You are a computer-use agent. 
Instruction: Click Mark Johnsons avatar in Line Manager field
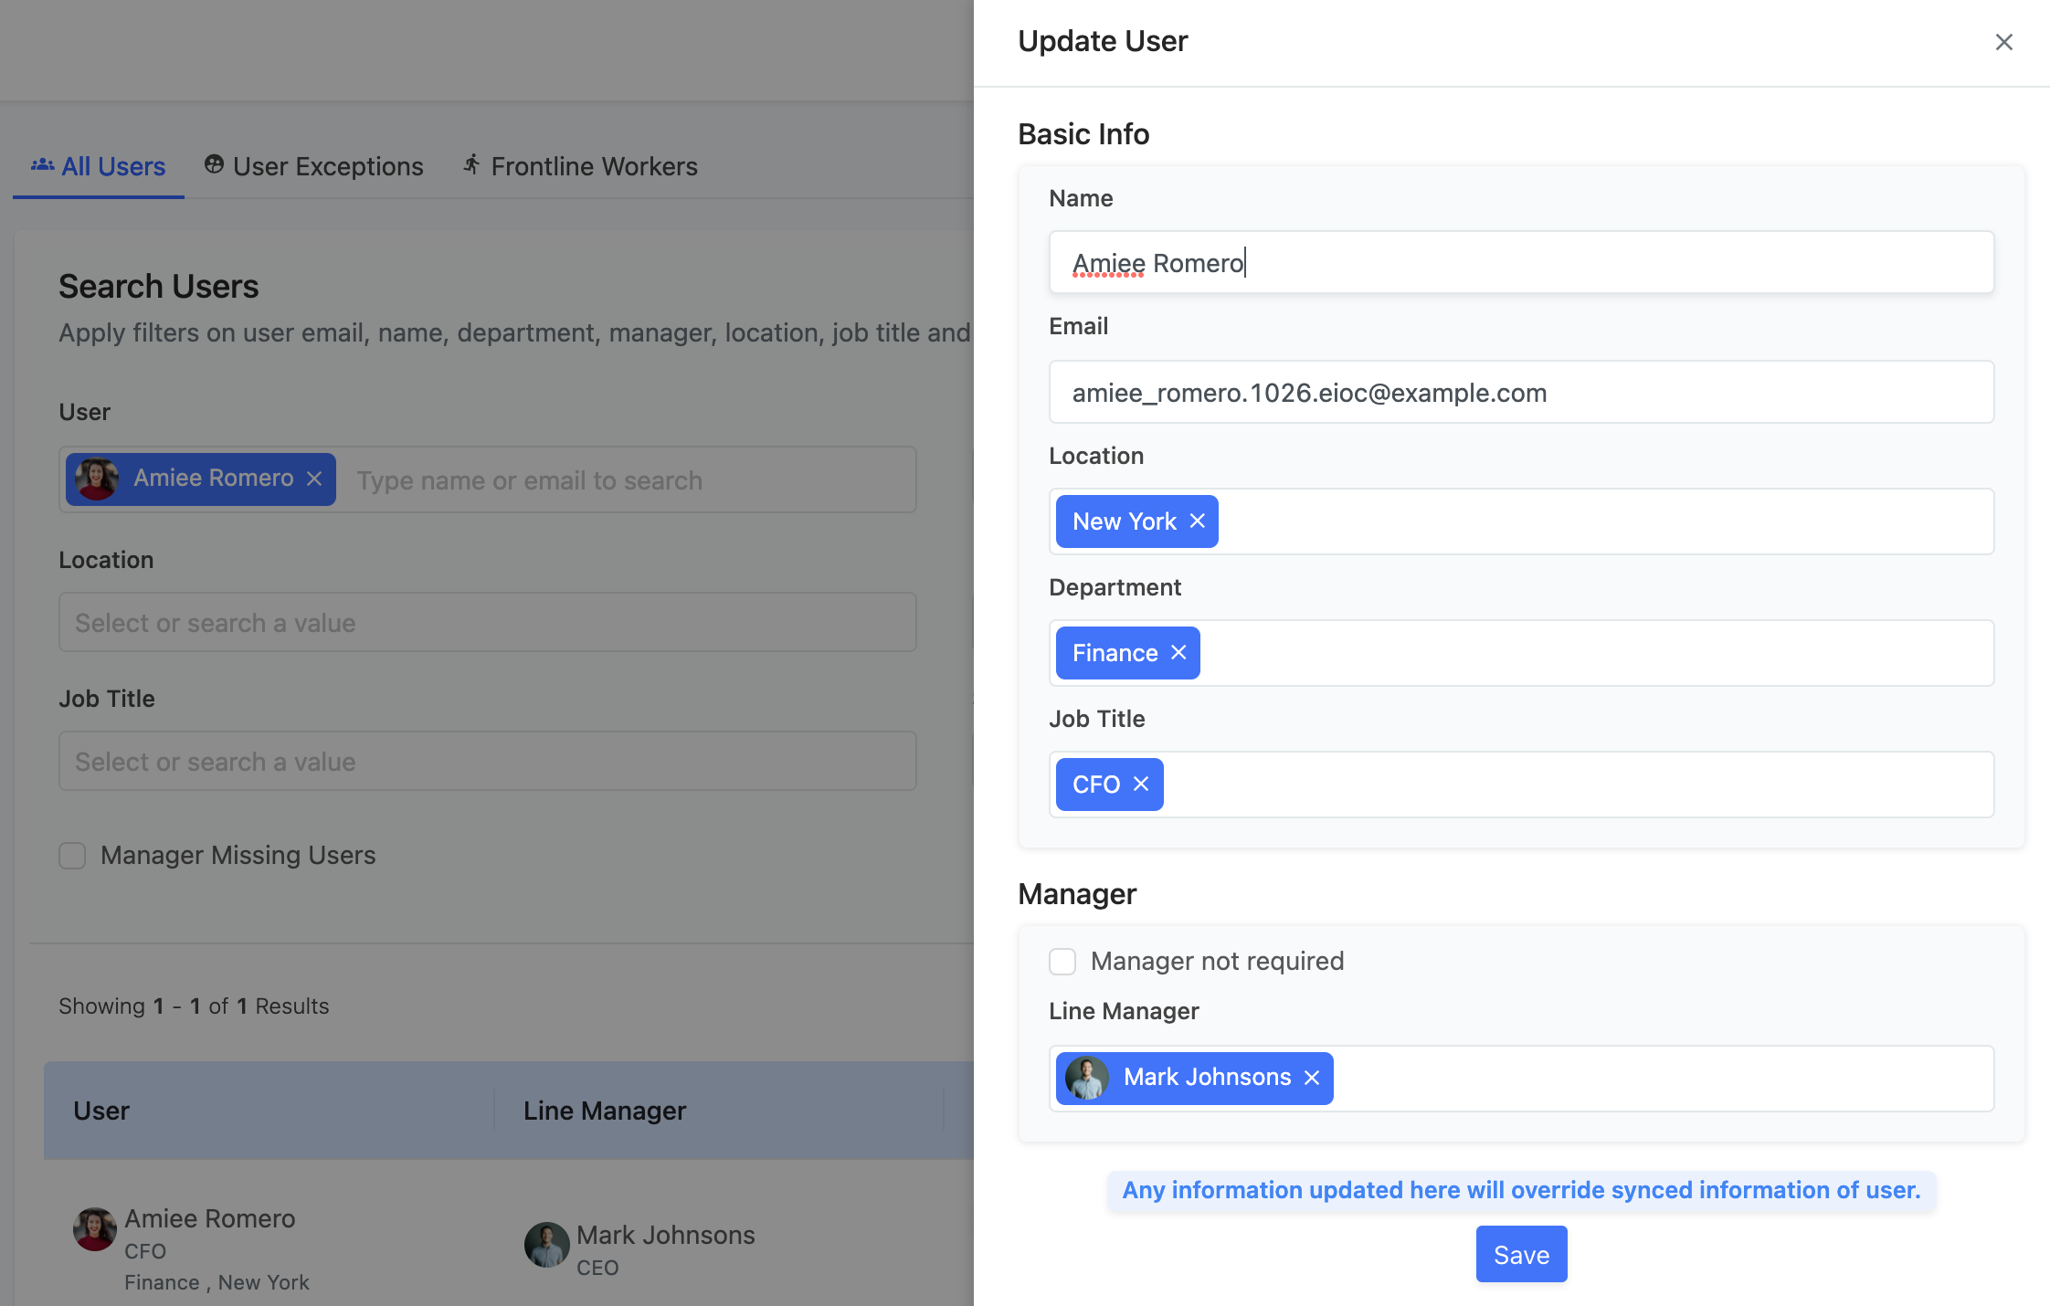coord(1087,1078)
